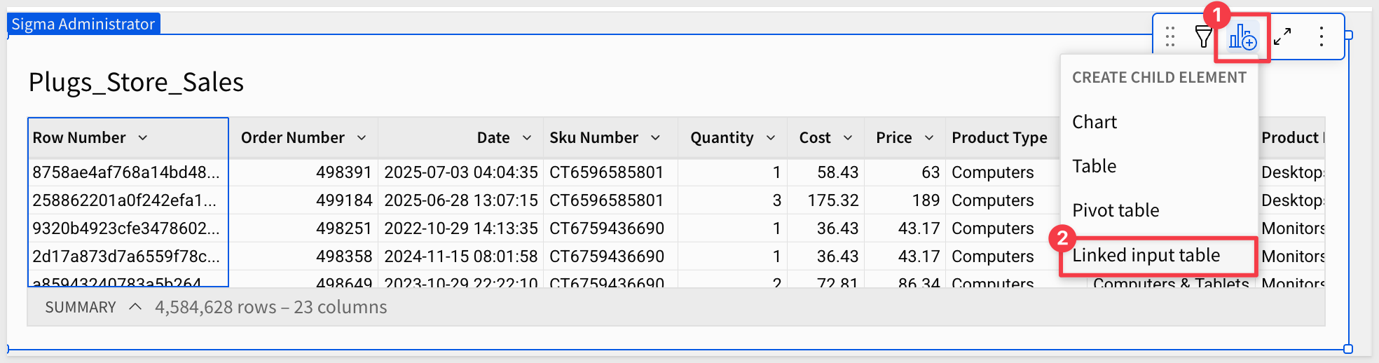Click the Plugs_Store_Sales table title
Image resolution: width=1379 pixels, height=363 pixels.
(136, 83)
